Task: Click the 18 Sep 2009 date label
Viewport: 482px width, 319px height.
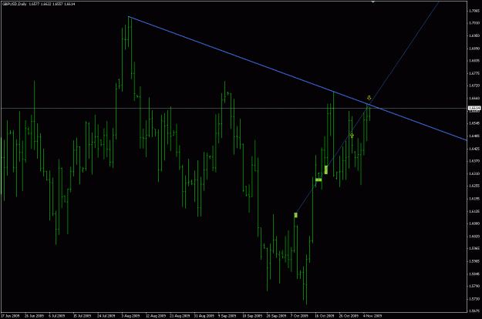Action: pyautogui.click(x=252, y=316)
